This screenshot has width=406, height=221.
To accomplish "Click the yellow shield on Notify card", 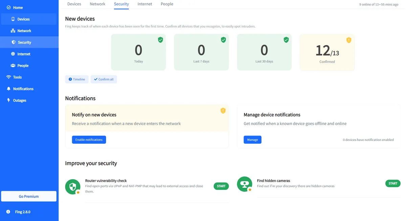I will tap(223, 110).
